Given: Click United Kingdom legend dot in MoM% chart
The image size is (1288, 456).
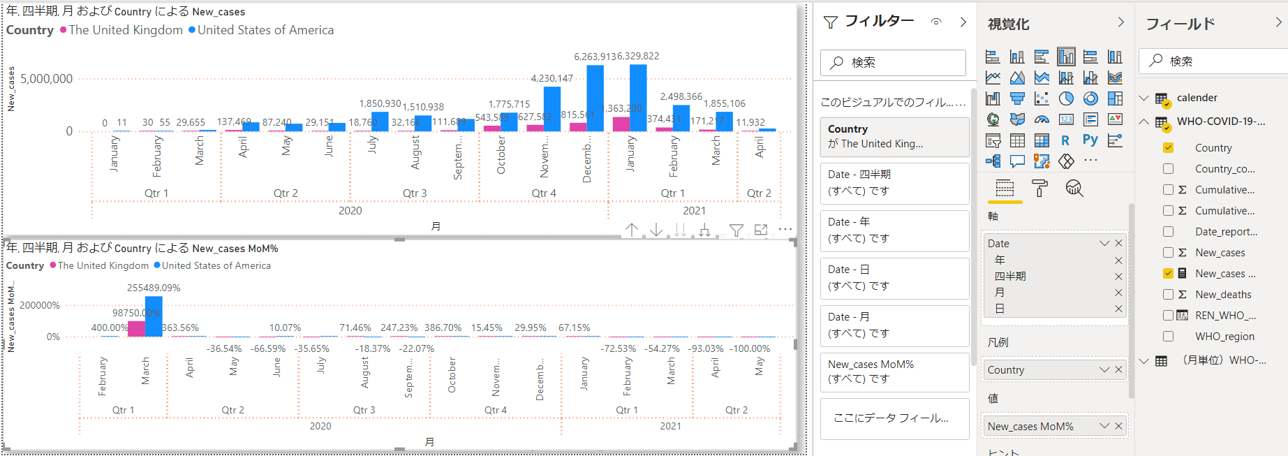Looking at the screenshot, I should pyautogui.click(x=53, y=265).
